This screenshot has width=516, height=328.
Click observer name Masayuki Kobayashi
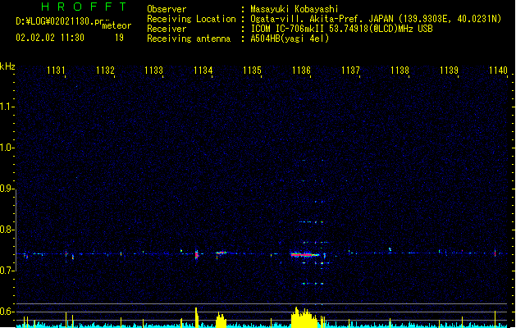[295, 9]
